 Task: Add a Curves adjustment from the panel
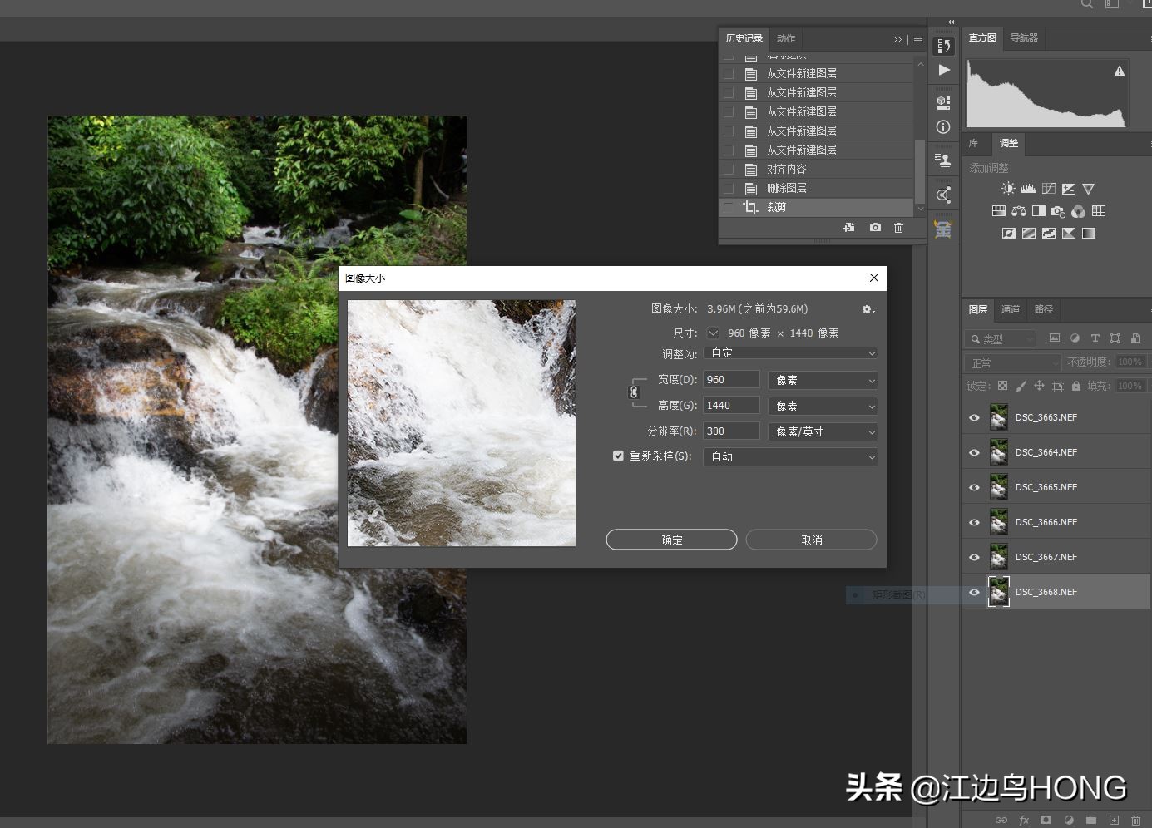1049,189
